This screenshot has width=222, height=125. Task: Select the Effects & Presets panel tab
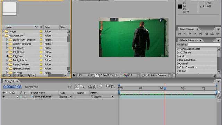189,40
